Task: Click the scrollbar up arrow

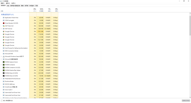Action: coord(190,13)
